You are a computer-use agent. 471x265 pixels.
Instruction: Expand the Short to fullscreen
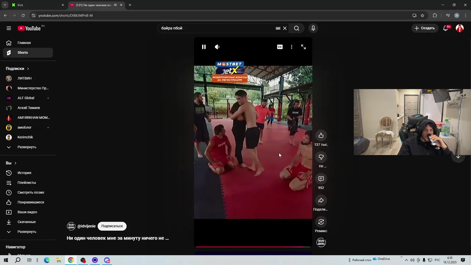click(304, 47)
